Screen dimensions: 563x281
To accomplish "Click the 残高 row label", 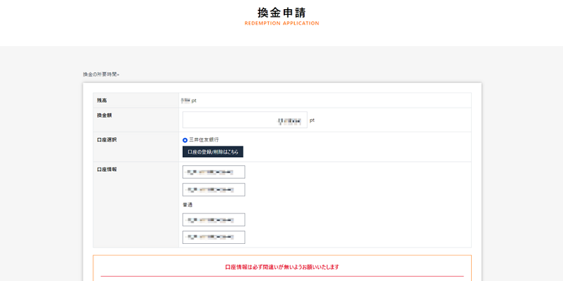I will click(102, 100).
